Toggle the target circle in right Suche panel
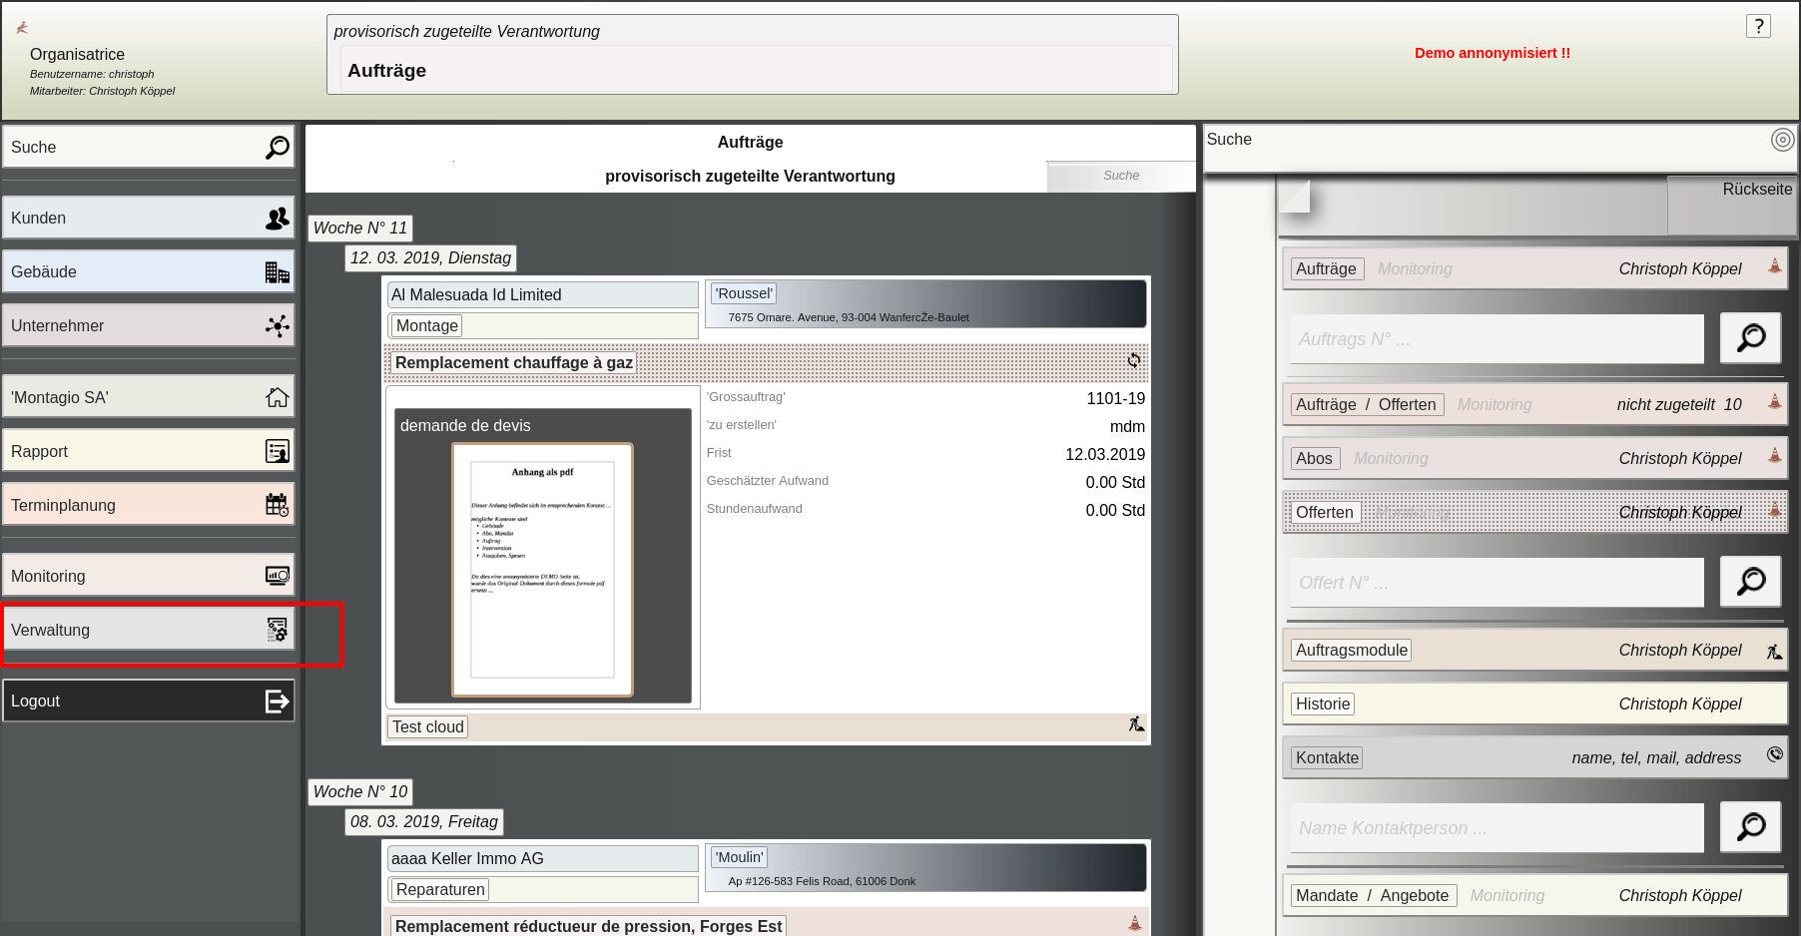 (x=1782, y=140)
